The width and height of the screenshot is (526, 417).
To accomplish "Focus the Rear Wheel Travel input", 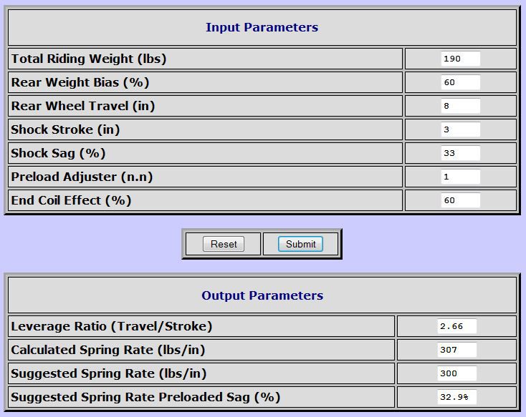I will point(461,106).
